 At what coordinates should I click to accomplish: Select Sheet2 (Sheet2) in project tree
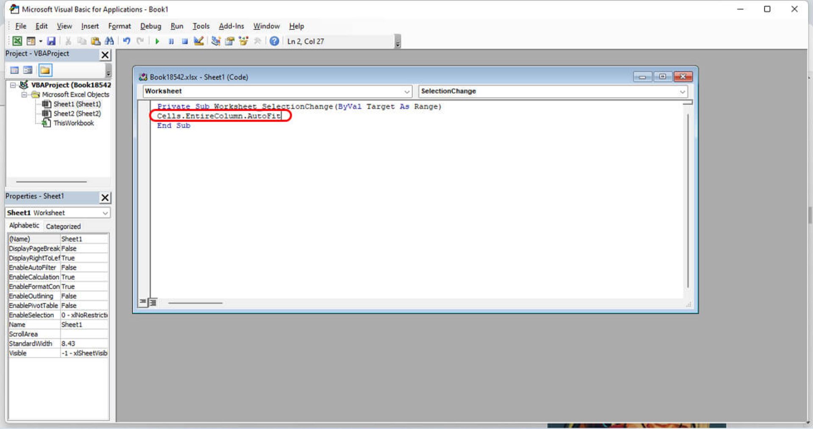[x=77, y=114]
